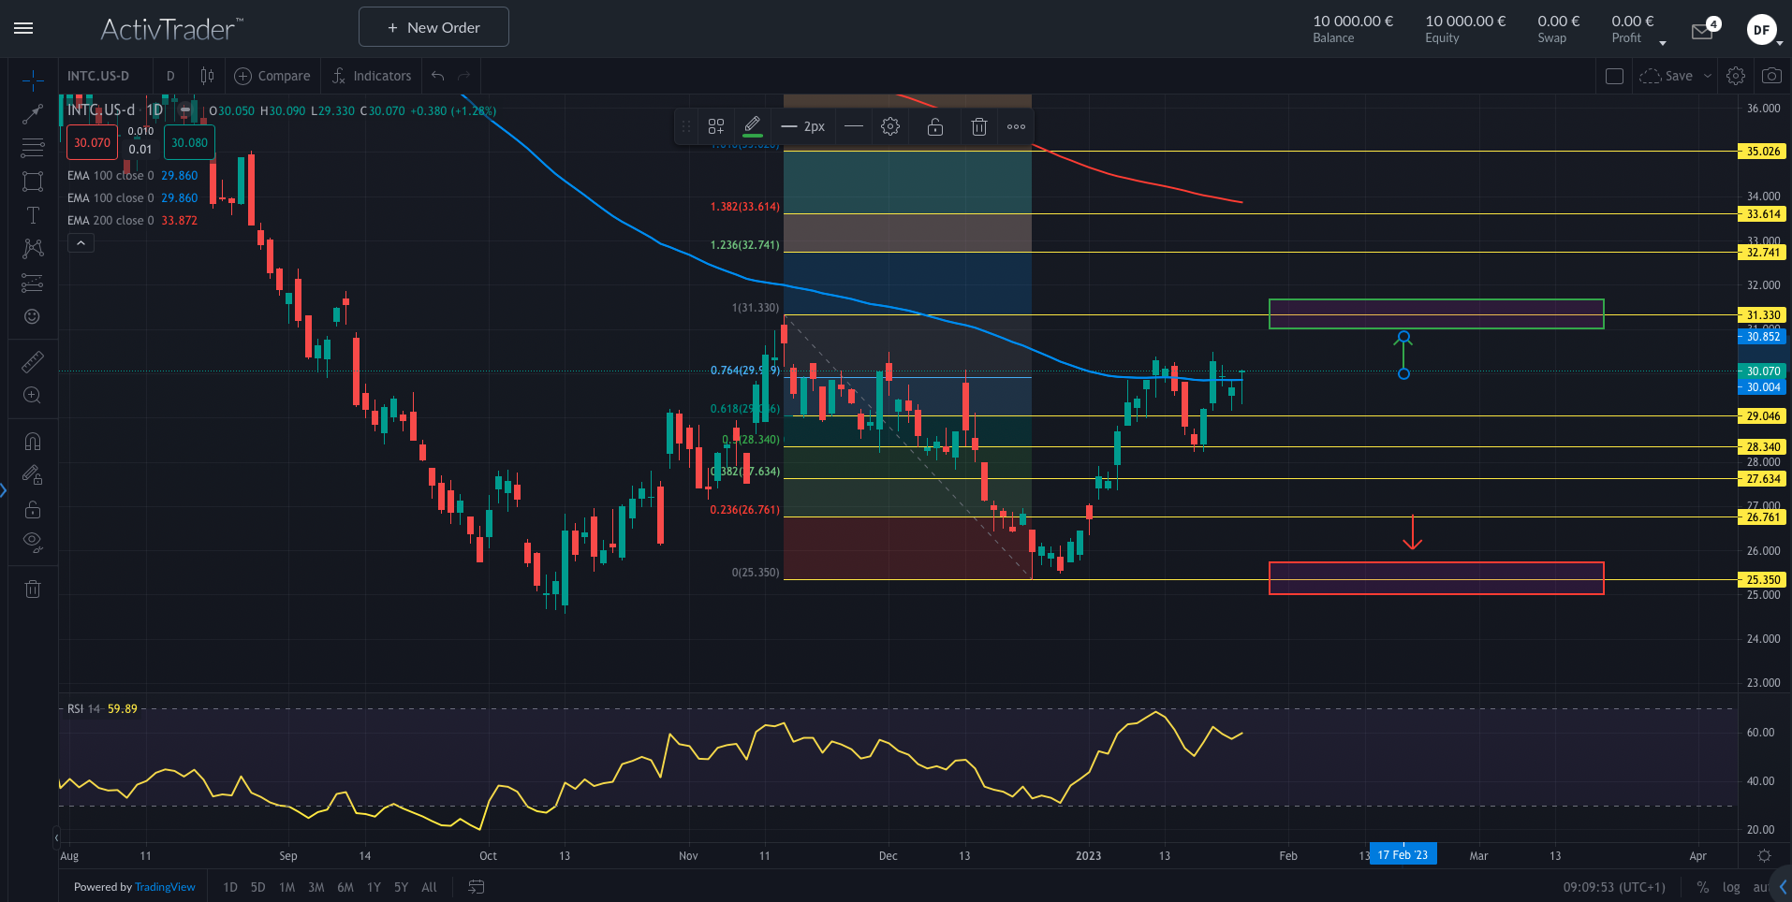The height and width of the screenshot is (902, 1792).
Task: Open the TradingView link in the footer
Action: (165, 886)
